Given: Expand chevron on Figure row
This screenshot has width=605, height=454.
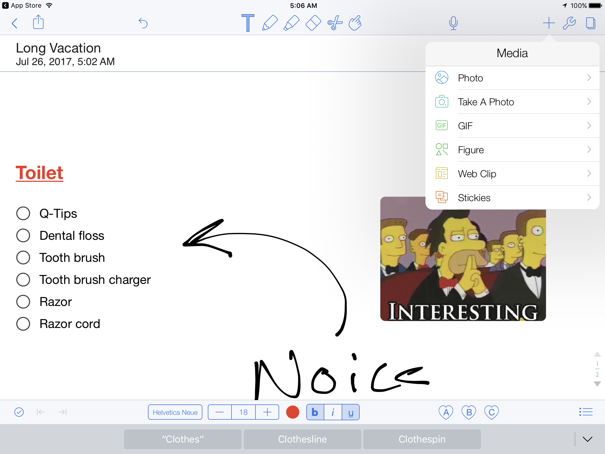Looking at the screenshot, I should pyautogui.click(x=589, y=150).
